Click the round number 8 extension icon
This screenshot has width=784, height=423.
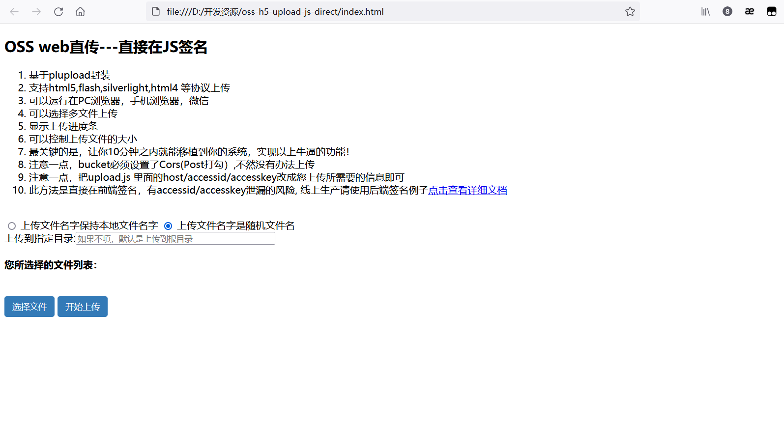tap(727, 12)
